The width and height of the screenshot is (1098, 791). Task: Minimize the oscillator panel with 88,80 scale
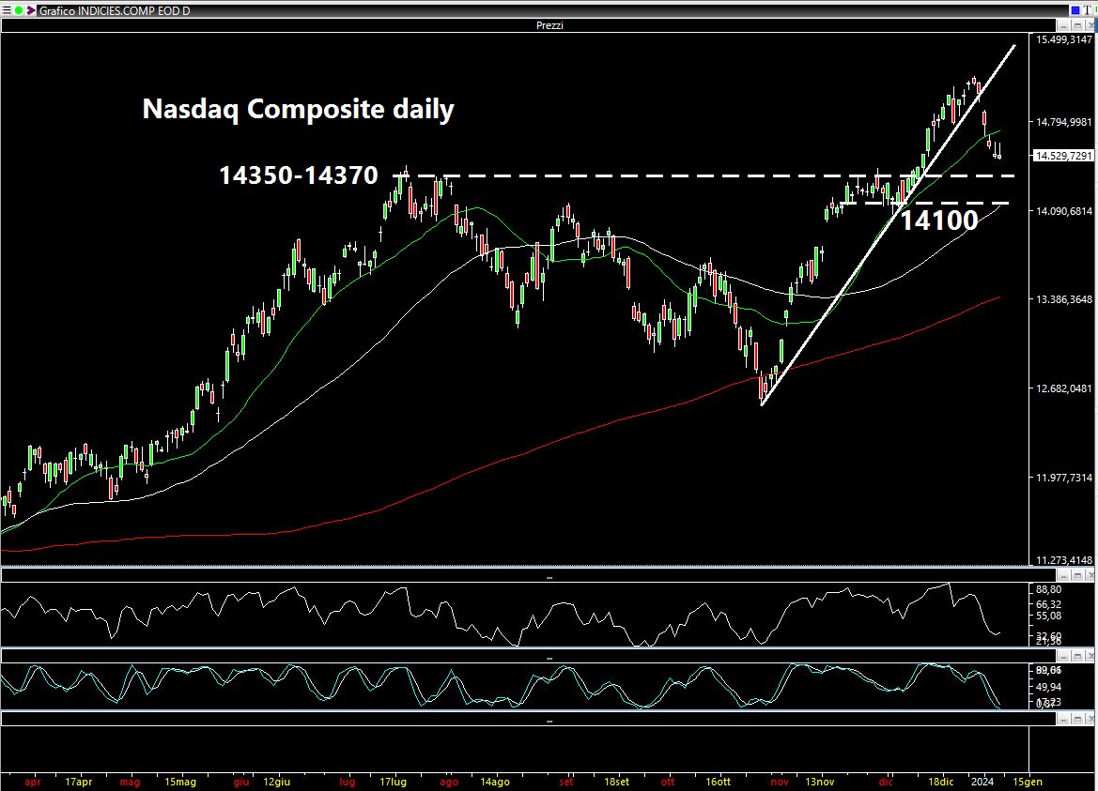tap(1063, 575)
